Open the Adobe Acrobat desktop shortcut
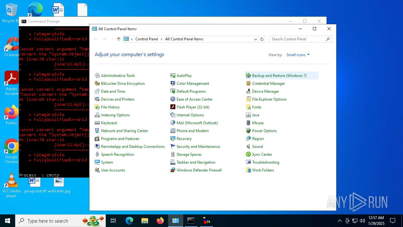The height and width of the screenshot is (227, 403). (x=11, y=83)
